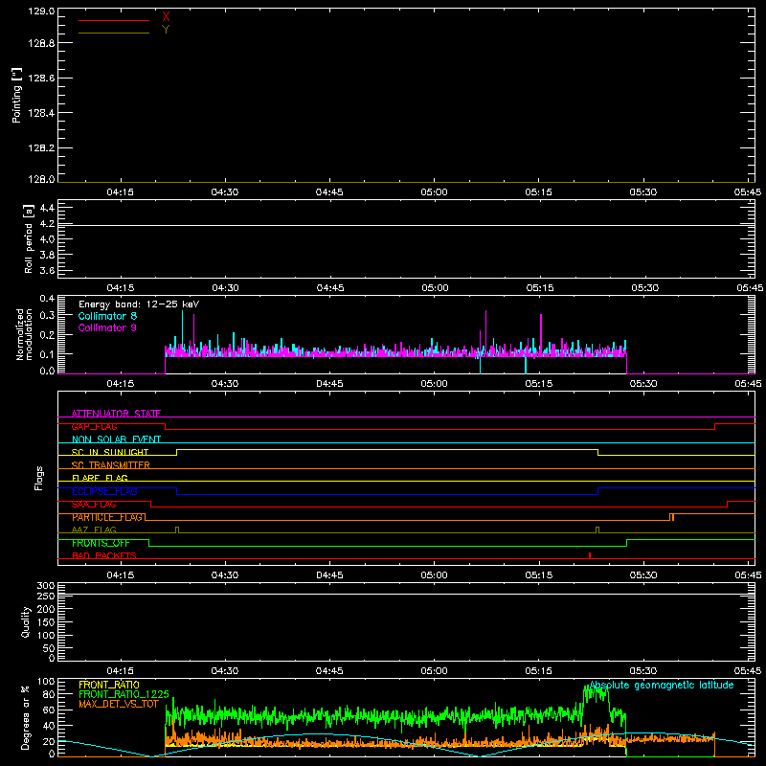Click the red spike on the BAD_PACKETS line
The image size is (766, 766).
coord(590,555)
